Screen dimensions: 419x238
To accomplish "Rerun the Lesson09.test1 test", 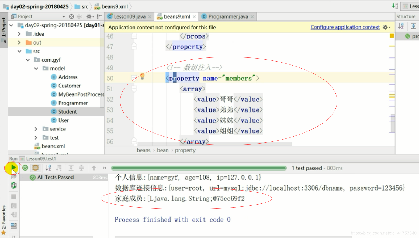I will [13, 168].
